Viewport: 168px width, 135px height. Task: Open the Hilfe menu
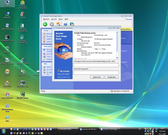[x=66, y=19]
